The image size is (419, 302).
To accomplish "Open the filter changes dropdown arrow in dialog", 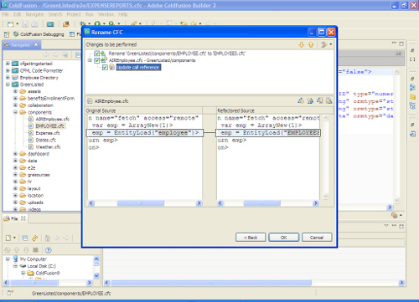I will click(x=331, y=44).
